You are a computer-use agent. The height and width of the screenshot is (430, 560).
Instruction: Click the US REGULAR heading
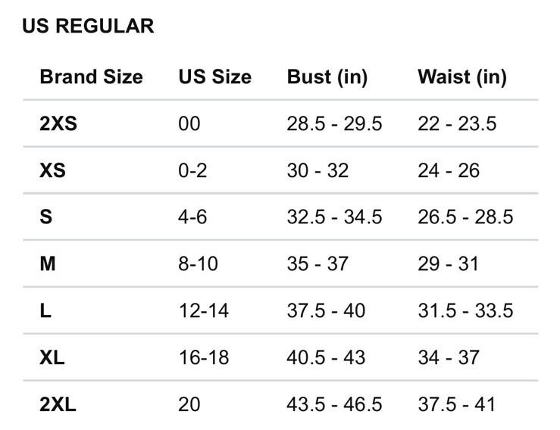click(x=88, y=26)
